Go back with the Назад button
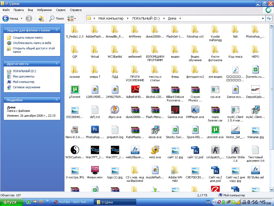The image size is (274, 206). (10, 19)
